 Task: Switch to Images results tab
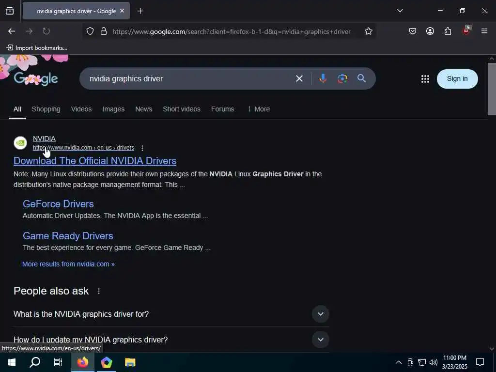pyautogui.click(x=113, y=109)
